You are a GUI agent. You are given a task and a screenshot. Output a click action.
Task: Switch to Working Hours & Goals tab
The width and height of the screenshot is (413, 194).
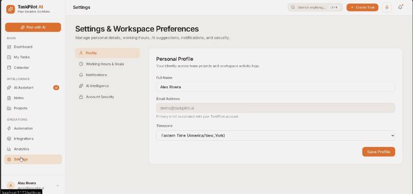tap(108, 64)
